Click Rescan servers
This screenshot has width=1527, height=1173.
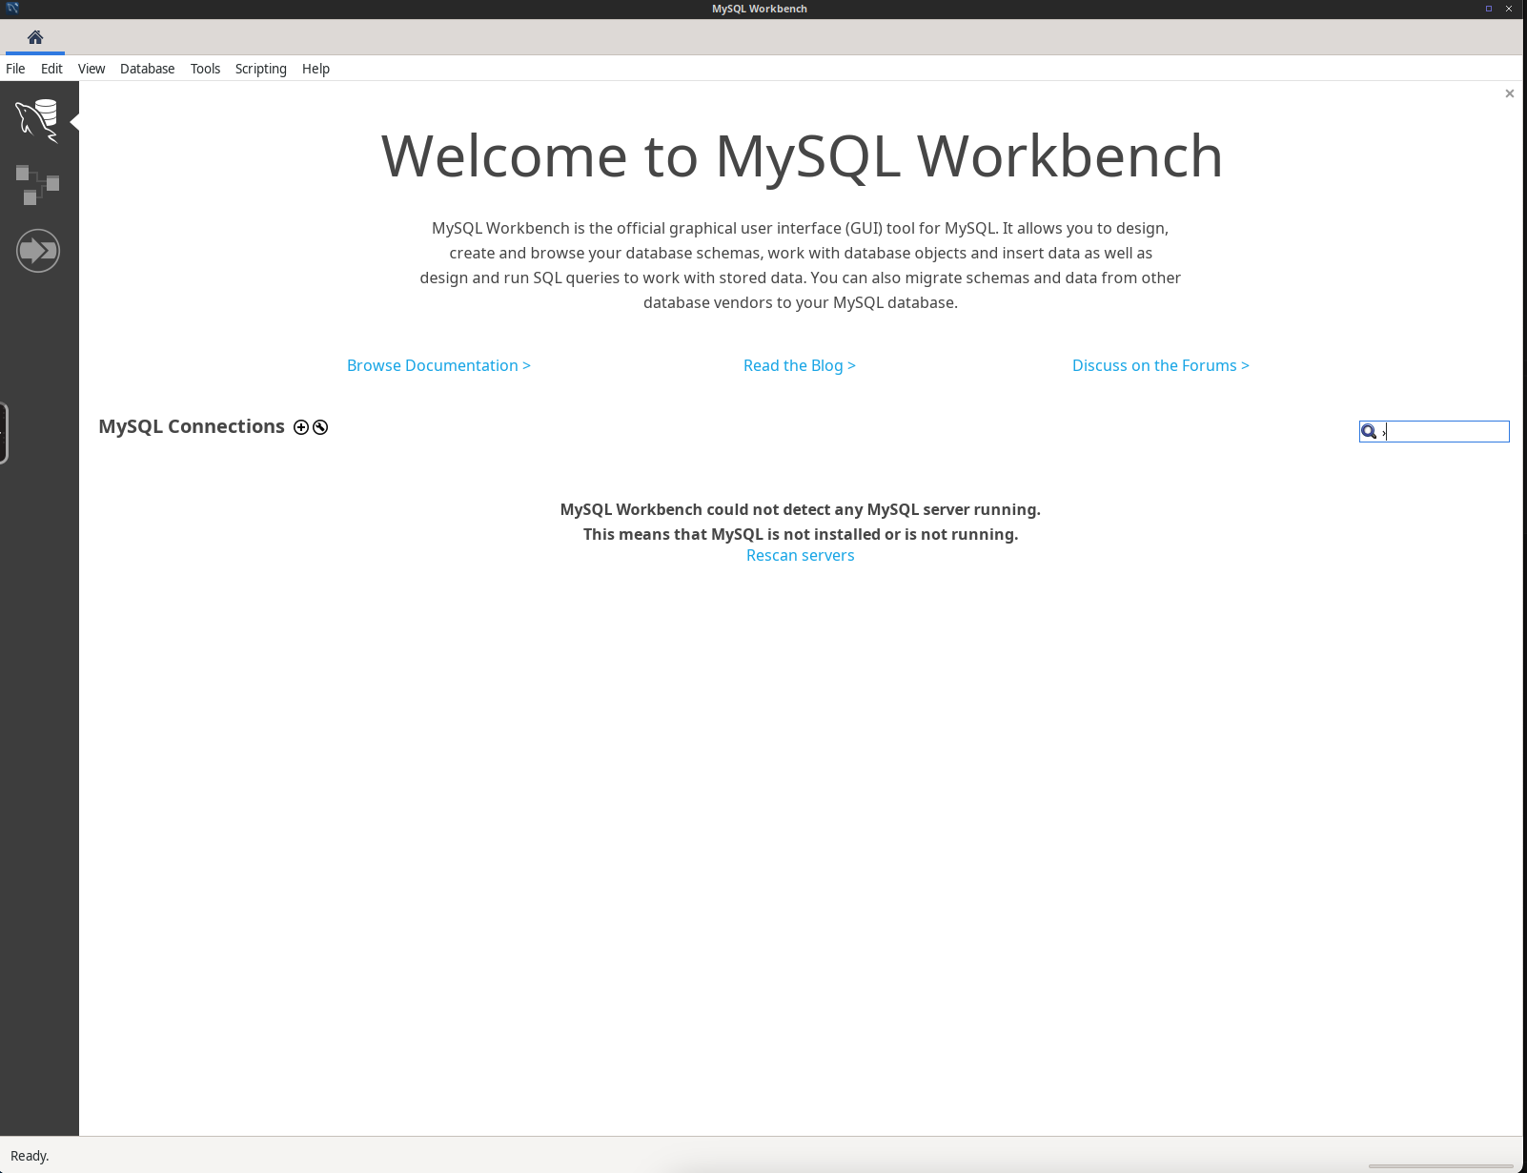(800, 555)
